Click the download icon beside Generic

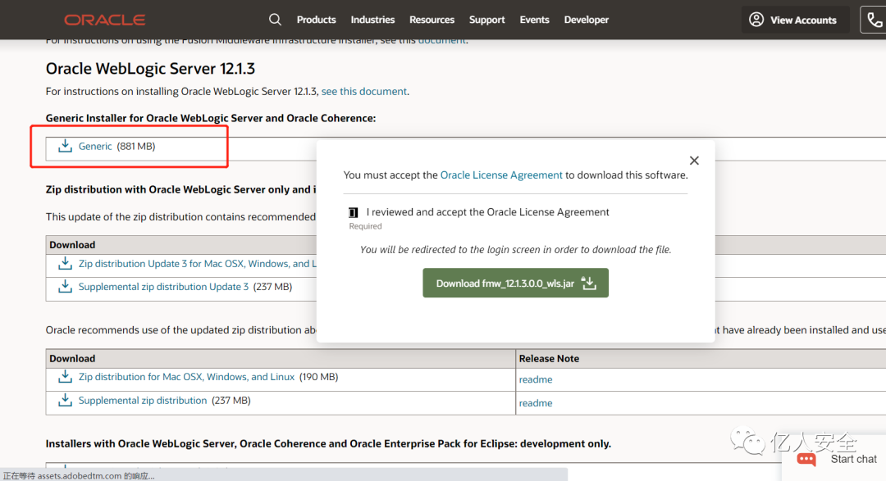coord(65,146)
